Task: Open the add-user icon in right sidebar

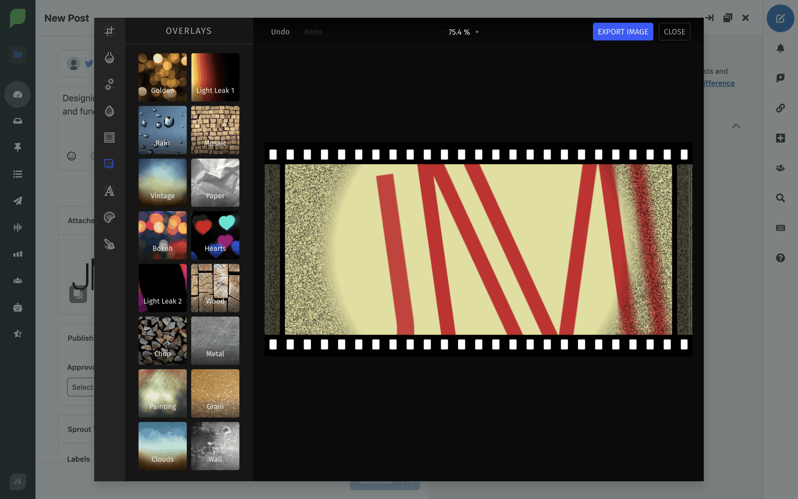Action: pyautogui.click(x=780, y=168)
